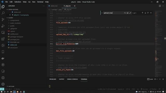Click the UTF-8 encoding status item

[128, 89]
